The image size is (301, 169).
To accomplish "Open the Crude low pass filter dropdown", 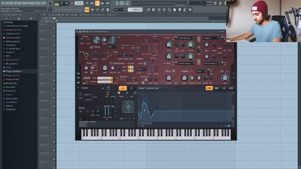I will tap(186, 38).
